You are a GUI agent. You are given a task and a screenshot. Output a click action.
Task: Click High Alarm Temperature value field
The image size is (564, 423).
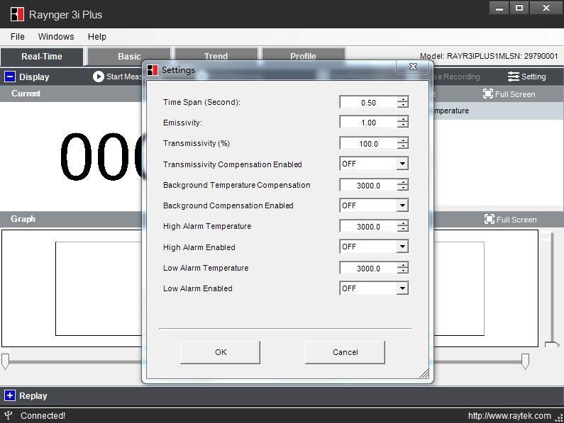click(368, 227)
